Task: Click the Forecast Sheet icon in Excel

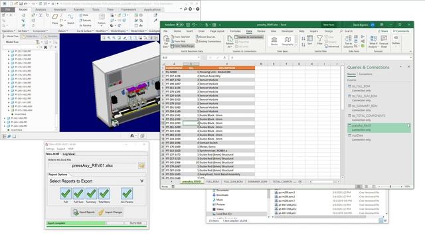Action: 384,41
